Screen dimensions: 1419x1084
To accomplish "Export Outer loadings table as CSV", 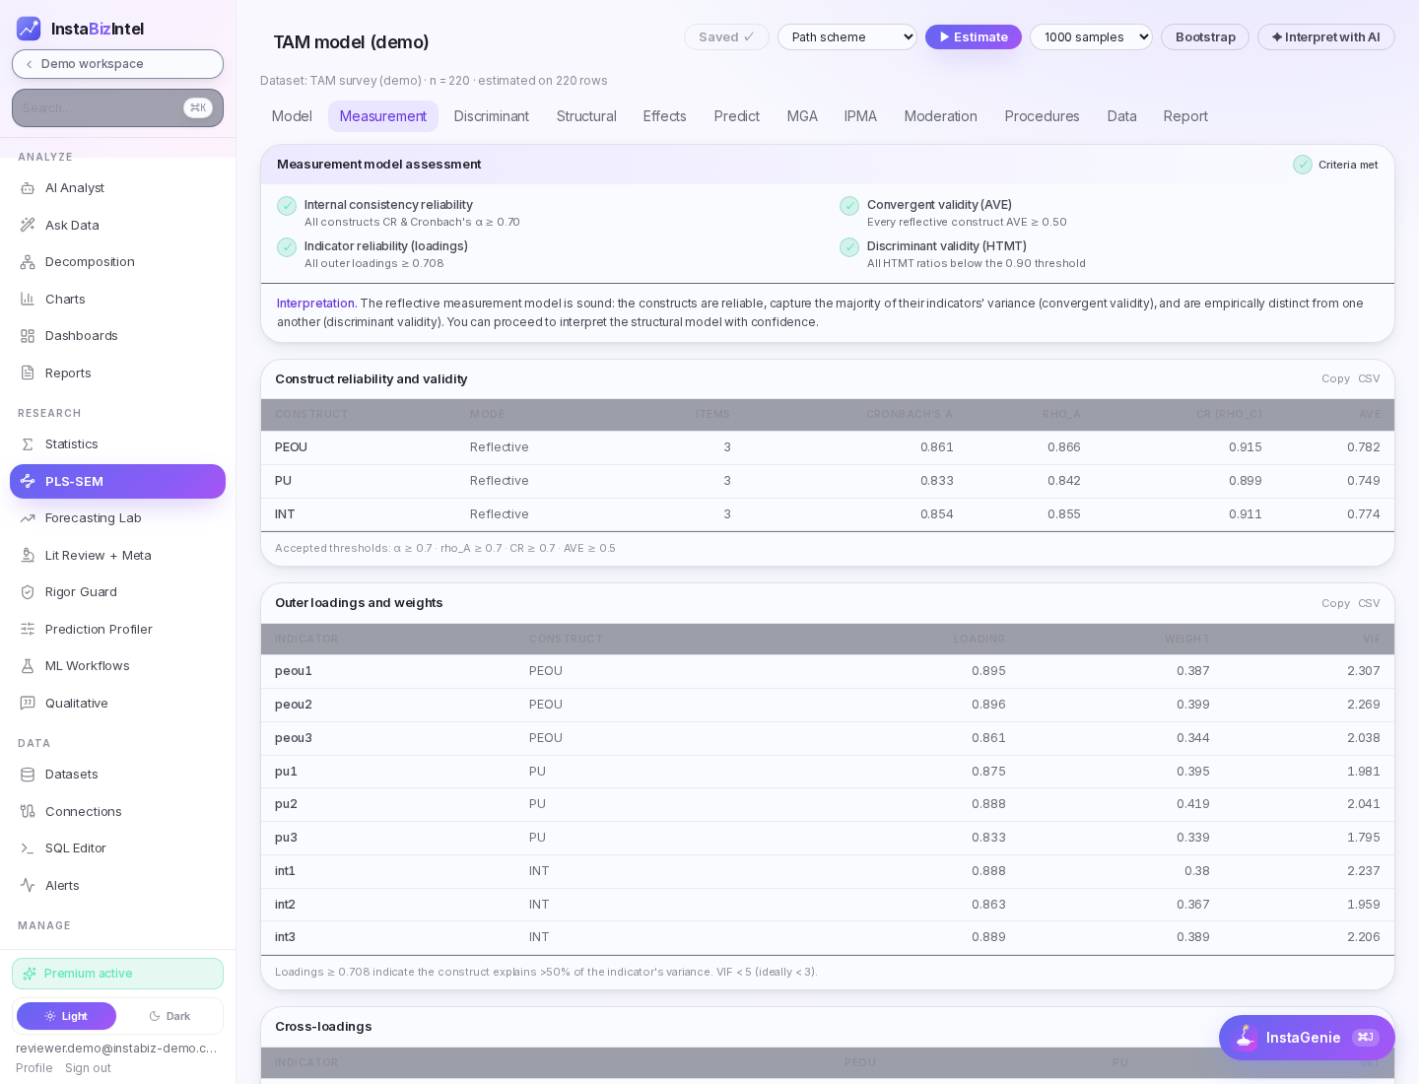I will click(1369, 603).
